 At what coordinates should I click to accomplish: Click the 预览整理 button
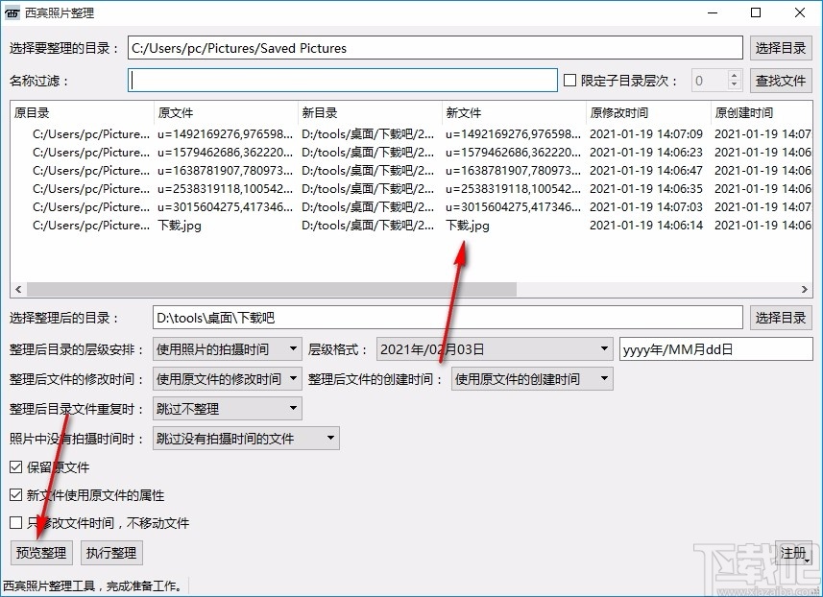(41, 553)
